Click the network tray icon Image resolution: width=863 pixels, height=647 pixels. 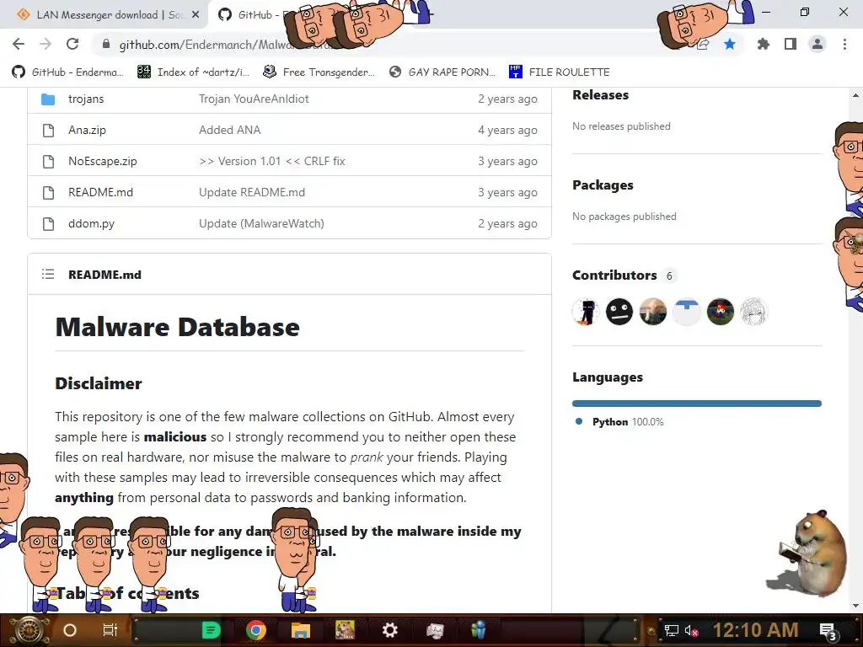click(672, 630)
